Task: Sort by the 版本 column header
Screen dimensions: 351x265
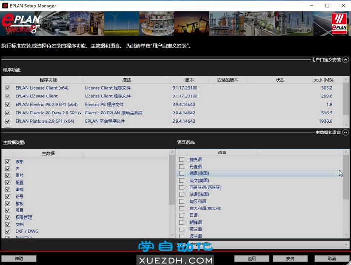Action: click(189, 80)
